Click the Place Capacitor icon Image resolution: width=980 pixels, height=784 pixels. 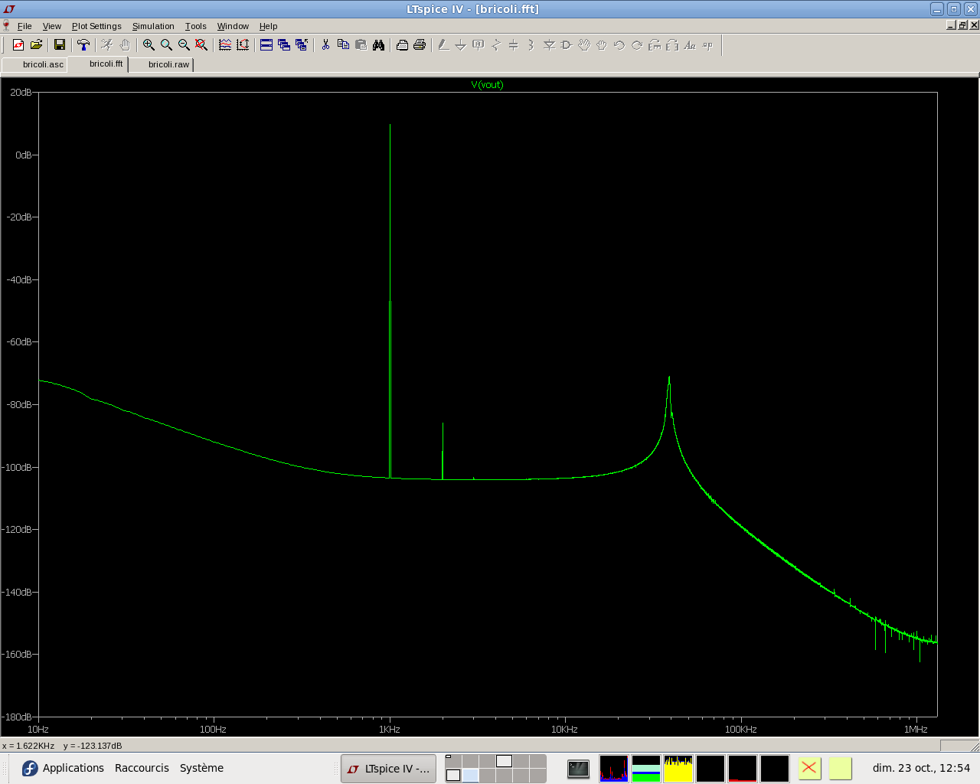(514, 45)
